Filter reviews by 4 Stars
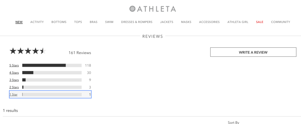 14,73
